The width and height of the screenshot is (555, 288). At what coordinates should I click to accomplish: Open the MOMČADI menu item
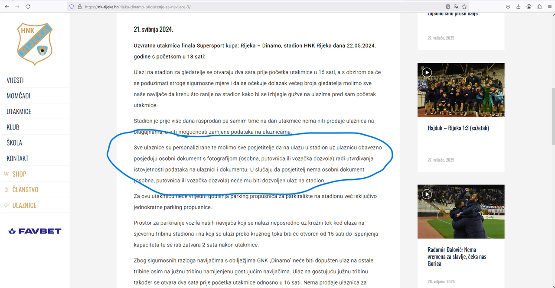point(18,96)
